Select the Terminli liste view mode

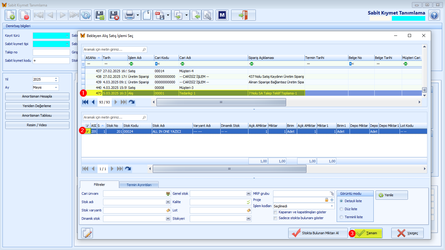pos(341,217)
